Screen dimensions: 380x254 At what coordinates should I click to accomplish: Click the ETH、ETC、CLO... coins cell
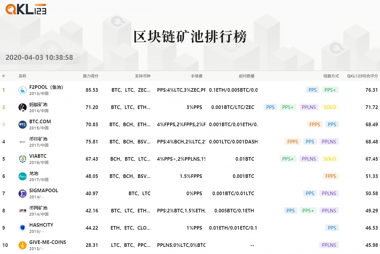pyautogui.click(x=131, y=228)
